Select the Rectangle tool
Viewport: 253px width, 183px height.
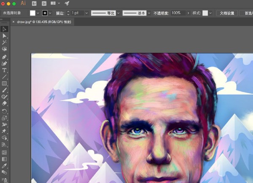5,83
